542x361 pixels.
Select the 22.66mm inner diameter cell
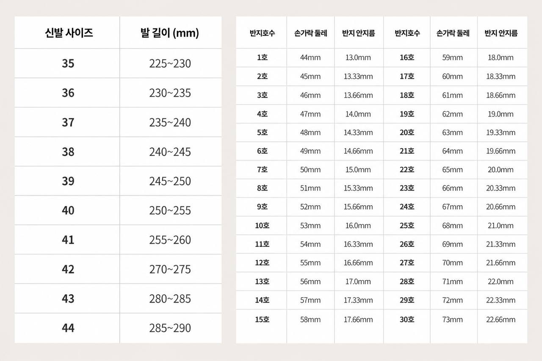click(x=501, y=320)
